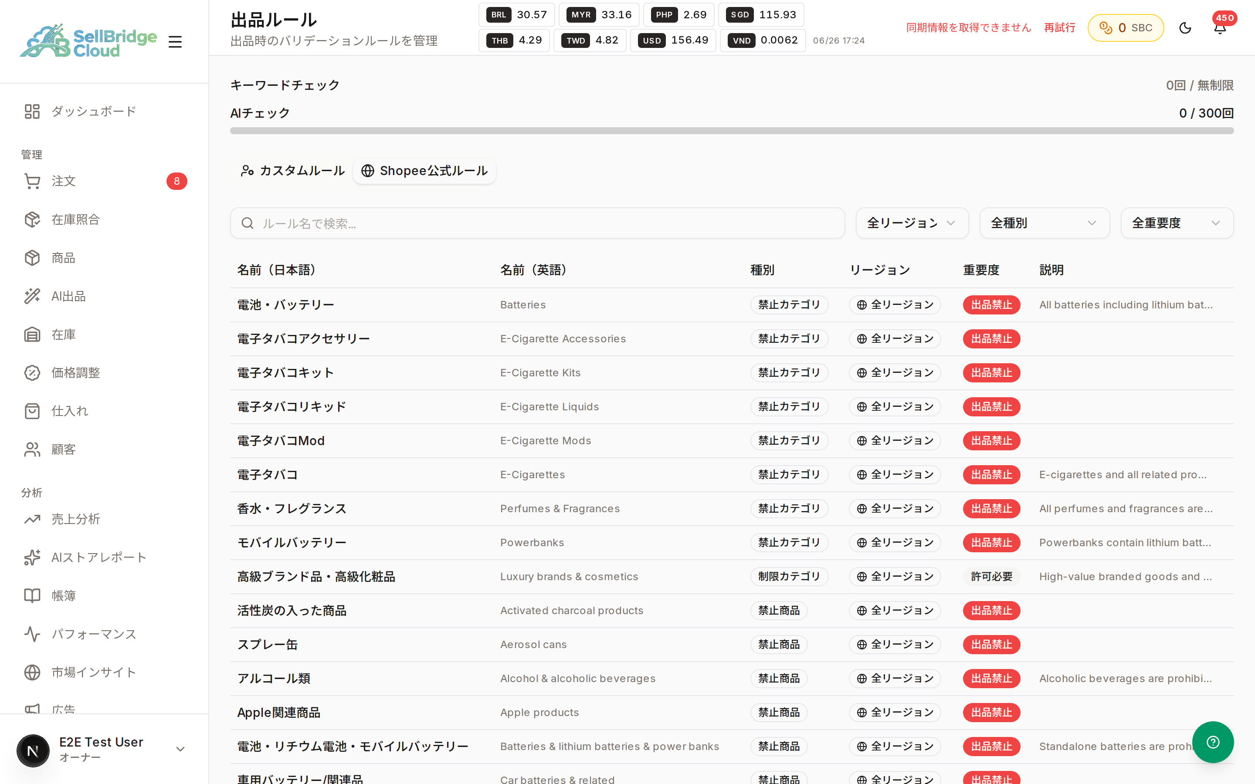Open AI出品 in the sidebar

click(104, 296)
